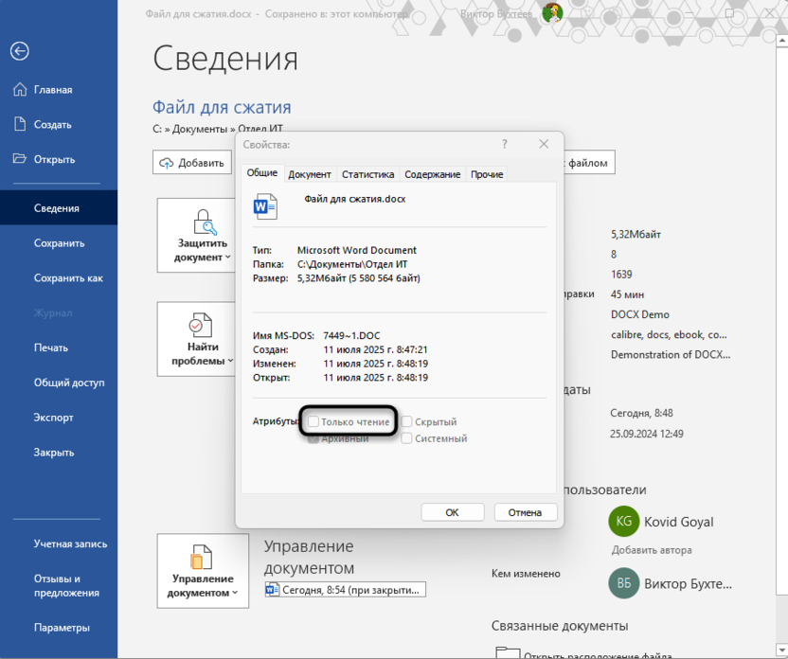Viewport: 788px width, 659px height.
Task: Switch to the Документ tab
Action: pyautogui.click(x=310, y=174)
